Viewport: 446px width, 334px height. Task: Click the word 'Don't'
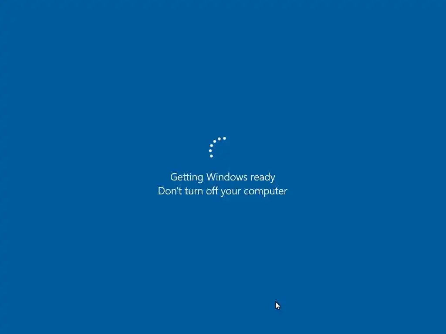coord(170,190)
